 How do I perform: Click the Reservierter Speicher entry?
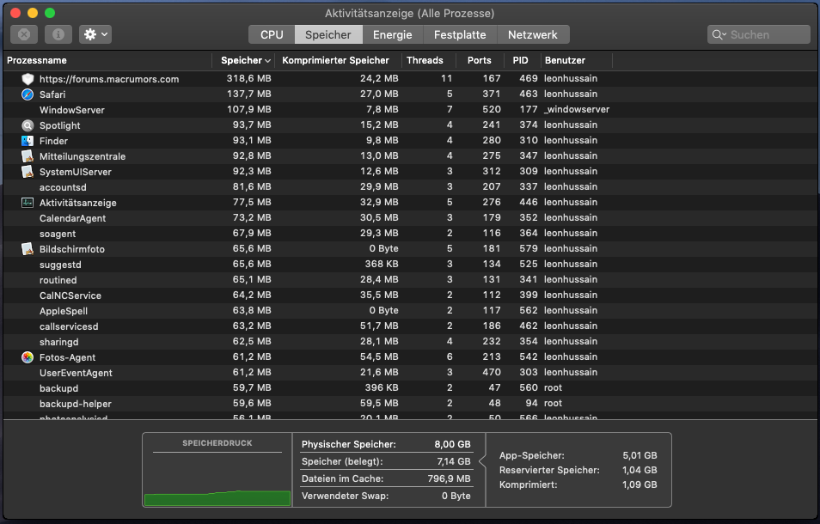click(578, 470)
